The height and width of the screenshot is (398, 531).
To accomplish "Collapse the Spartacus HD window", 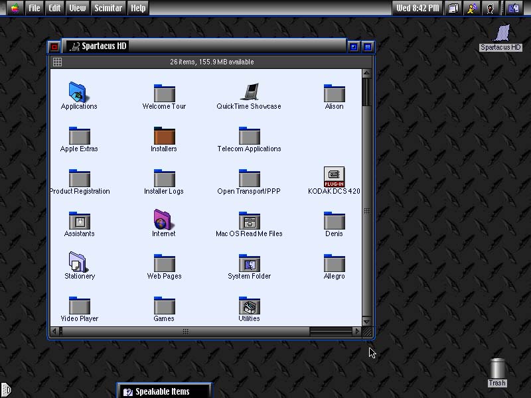I will 368,46.
